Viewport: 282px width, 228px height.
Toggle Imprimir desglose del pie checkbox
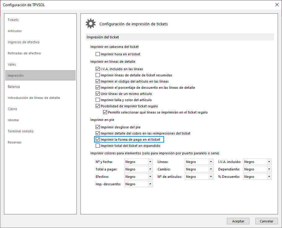tap(98, 127)
